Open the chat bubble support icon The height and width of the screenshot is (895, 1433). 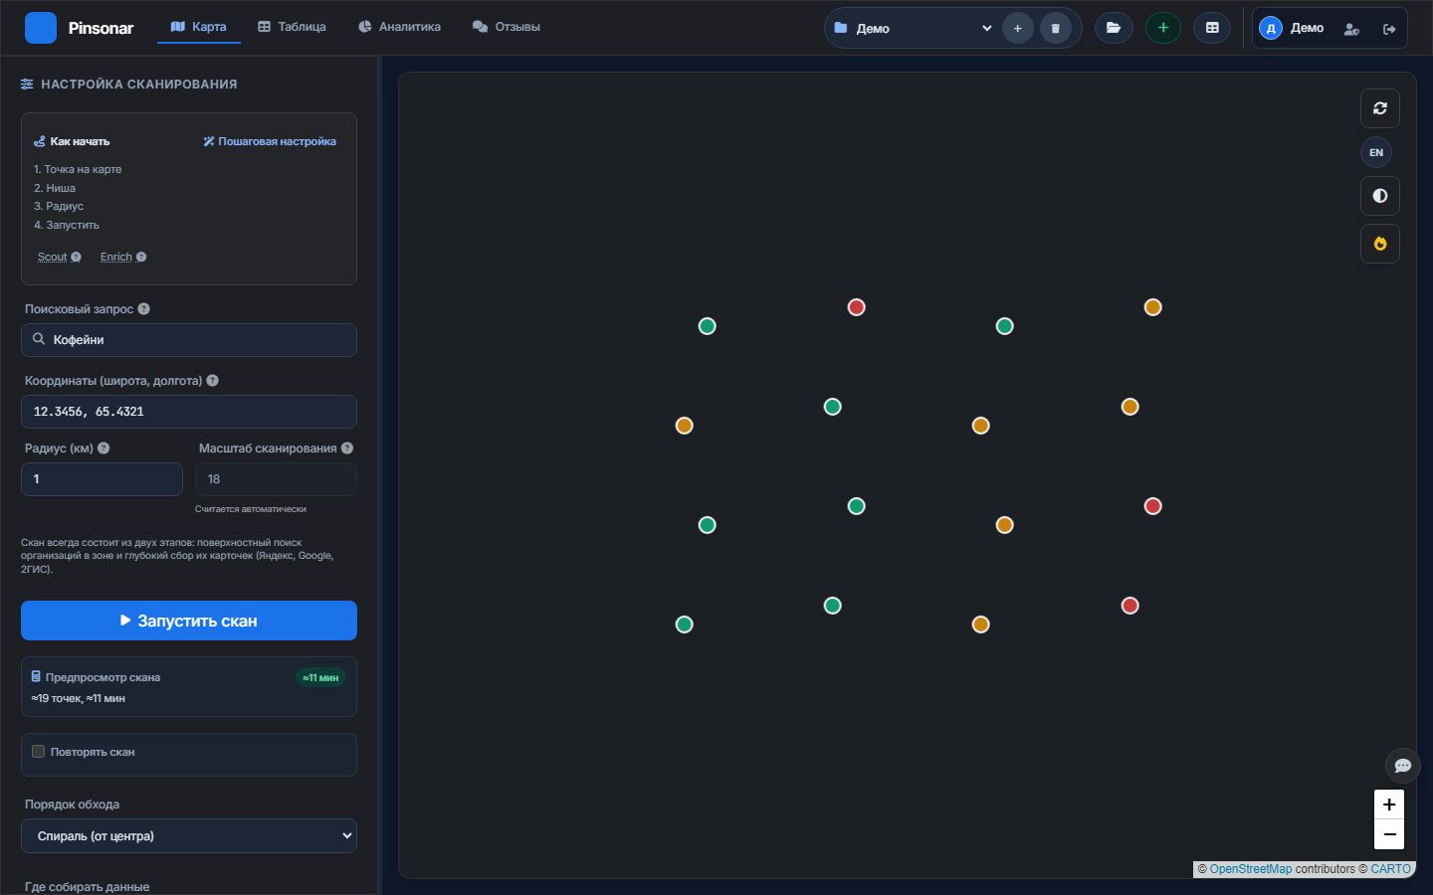[x=1402, y=765]
